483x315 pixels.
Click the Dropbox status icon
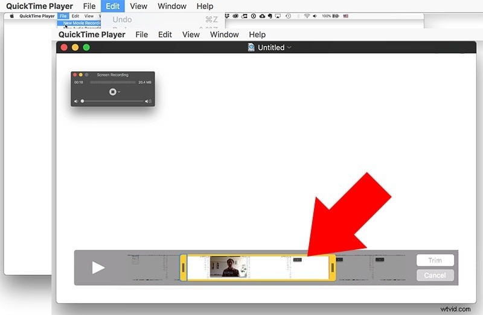(x=227, y=16)
